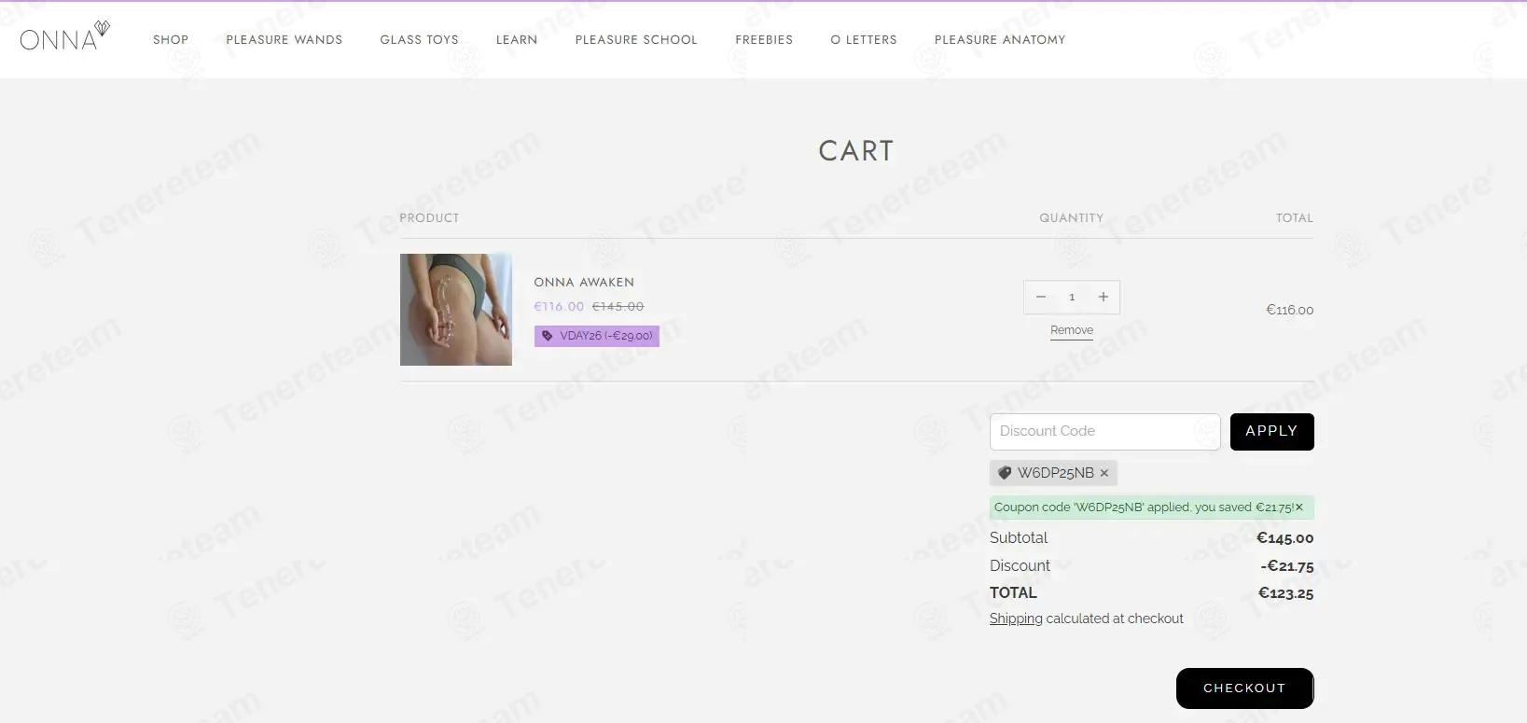Select the subtotal amount €145.00

click(1285, 538)
